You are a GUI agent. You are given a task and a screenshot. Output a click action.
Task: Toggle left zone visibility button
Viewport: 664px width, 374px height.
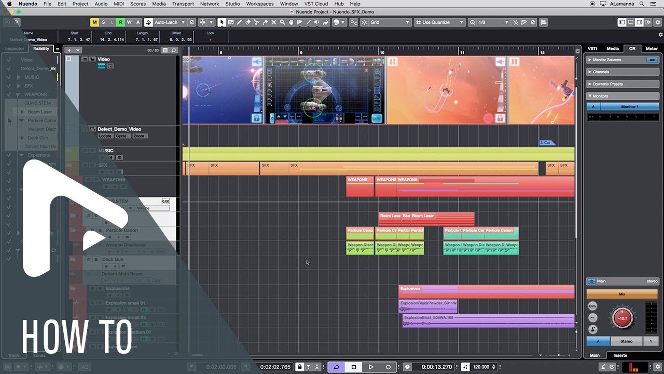coord(622,22)
